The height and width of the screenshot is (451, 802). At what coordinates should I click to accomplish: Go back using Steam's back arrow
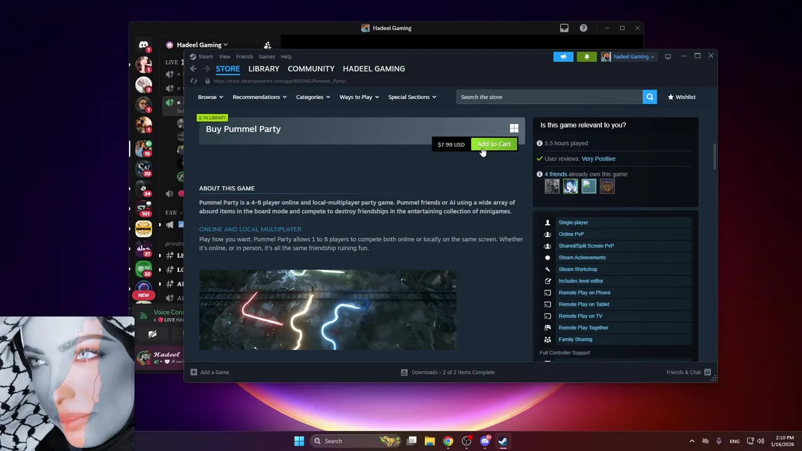coord(193,69)
